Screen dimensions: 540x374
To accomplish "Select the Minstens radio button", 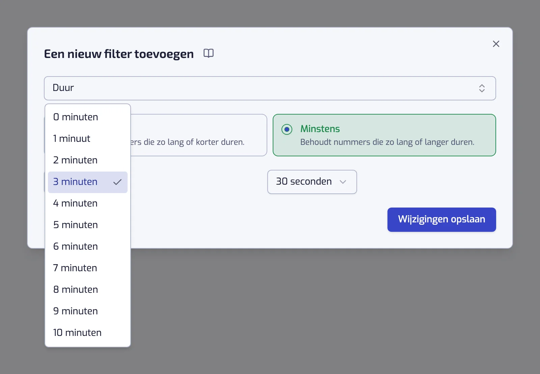I will [x=287, y=129].
